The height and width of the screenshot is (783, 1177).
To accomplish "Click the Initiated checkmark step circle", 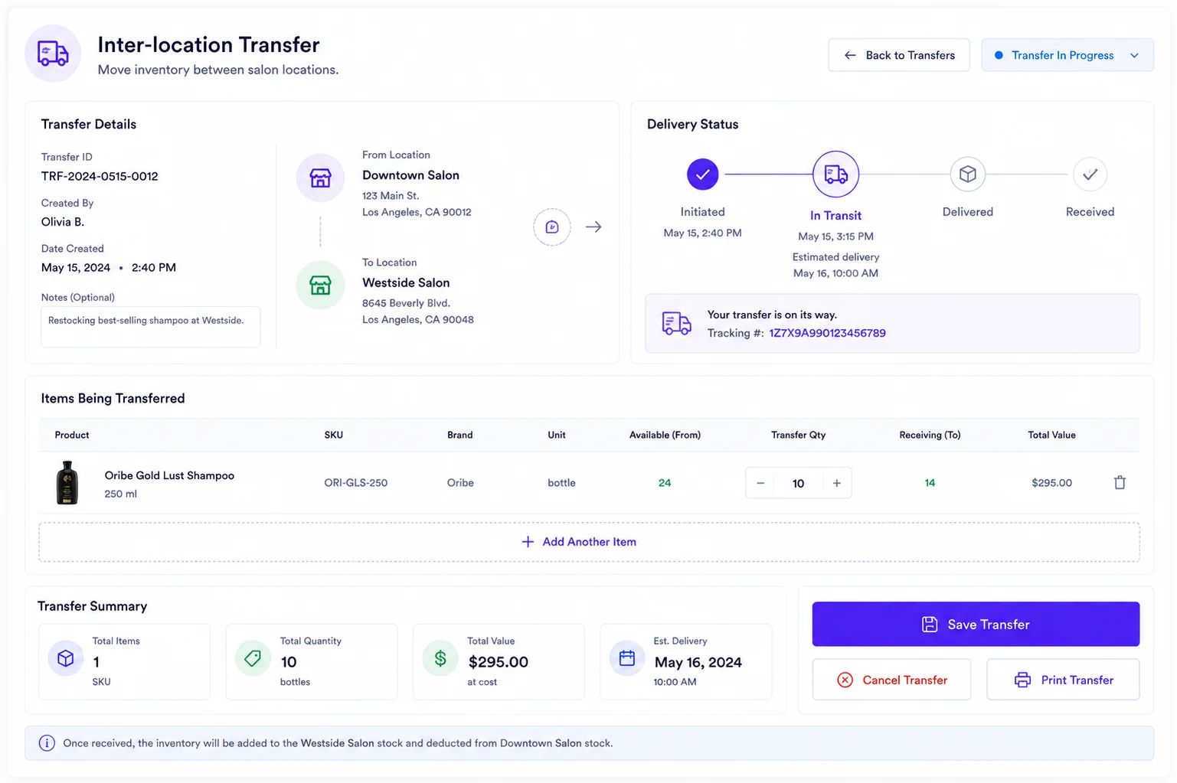I will coord(702,175).
